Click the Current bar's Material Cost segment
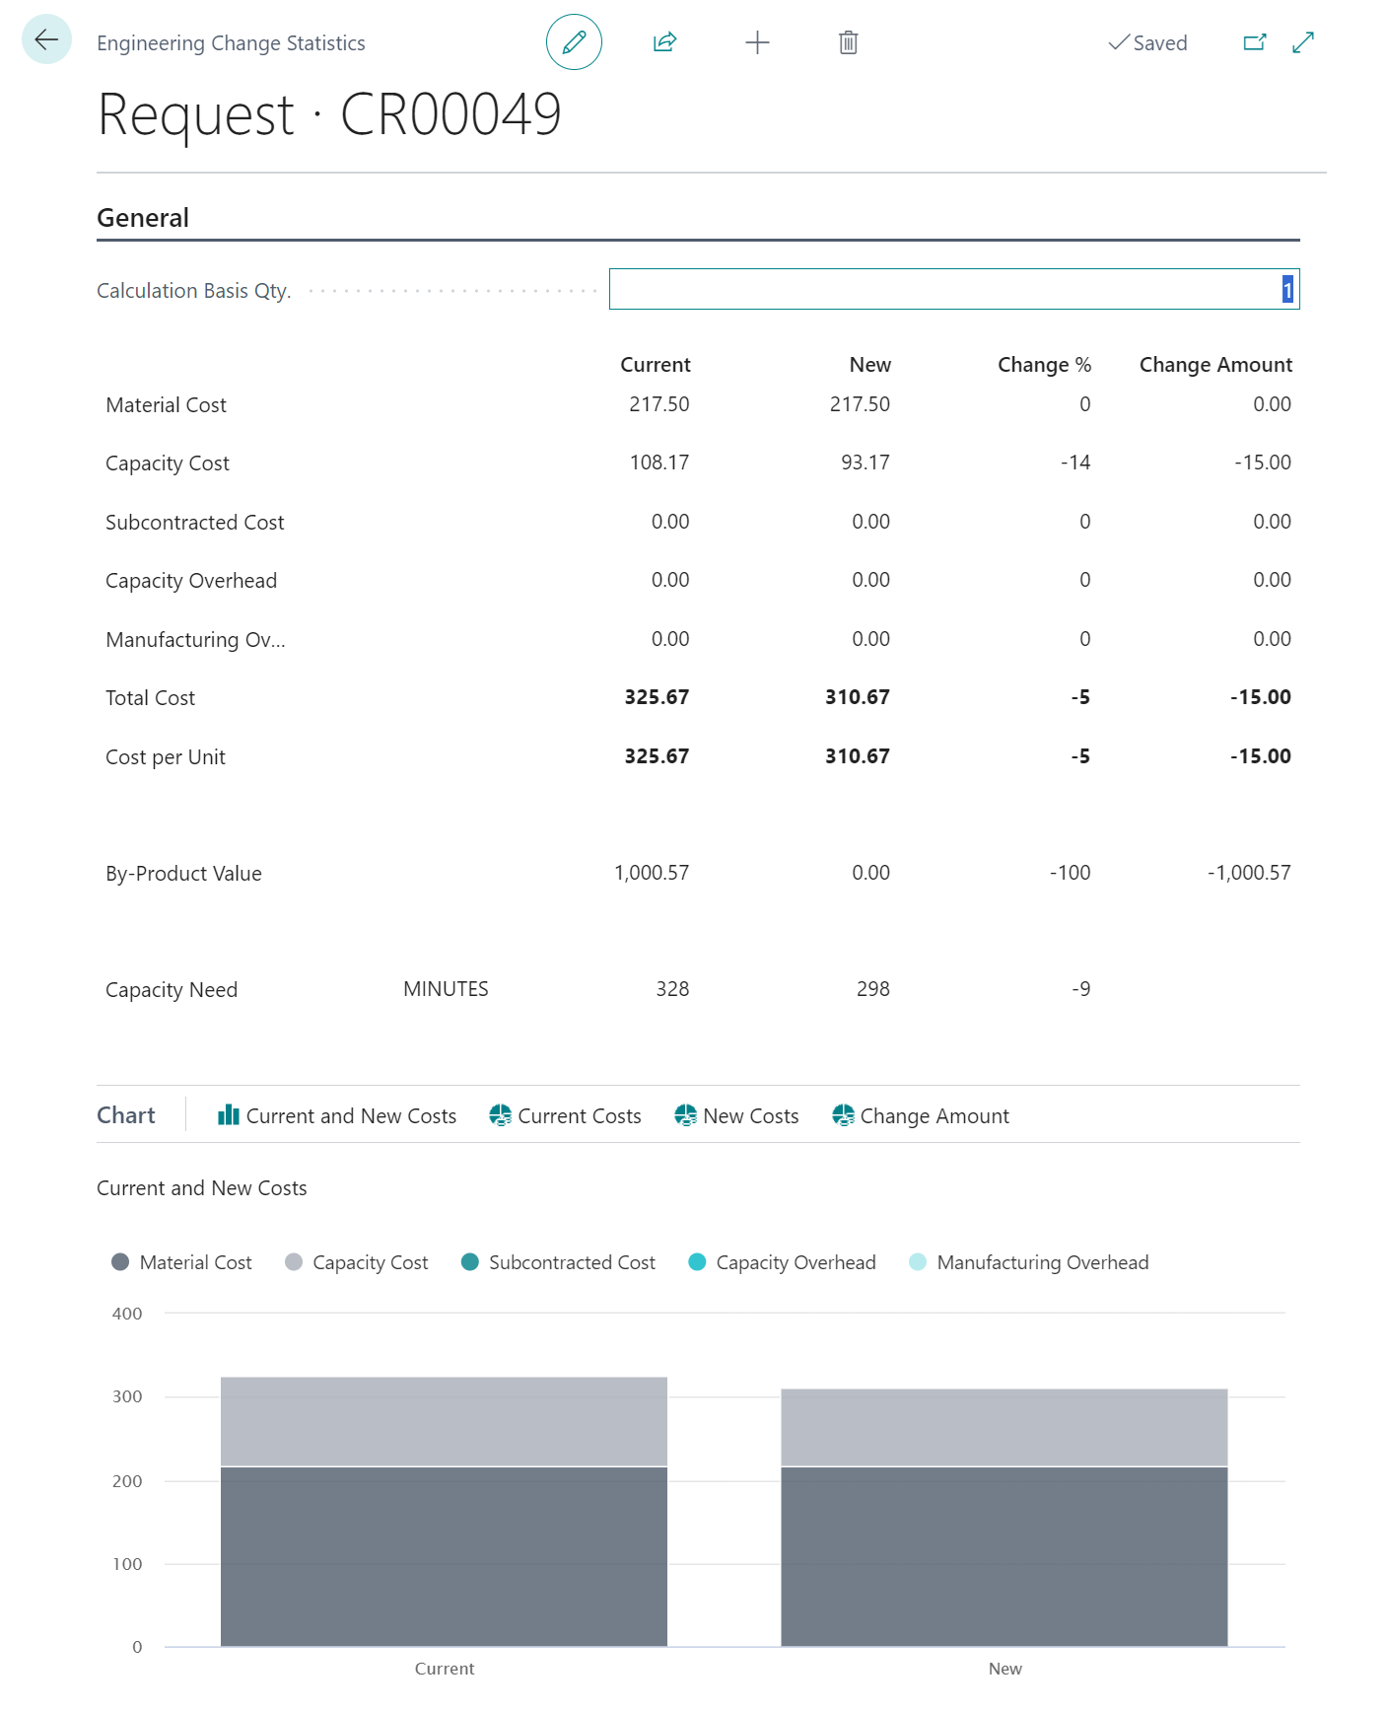 pyautogui.click(x=444, y=1555)
